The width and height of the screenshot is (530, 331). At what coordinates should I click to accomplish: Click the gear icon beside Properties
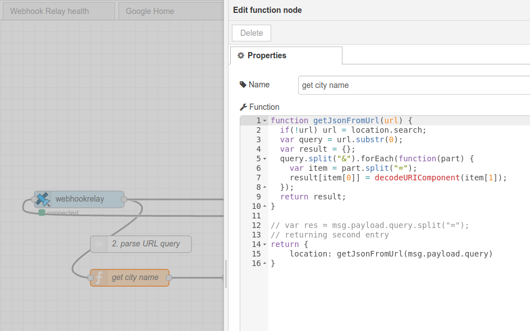pos(241,55)
